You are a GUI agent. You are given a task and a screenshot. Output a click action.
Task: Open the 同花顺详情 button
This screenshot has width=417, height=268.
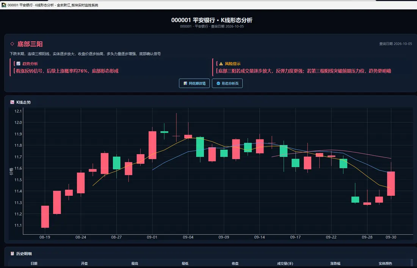194,83
